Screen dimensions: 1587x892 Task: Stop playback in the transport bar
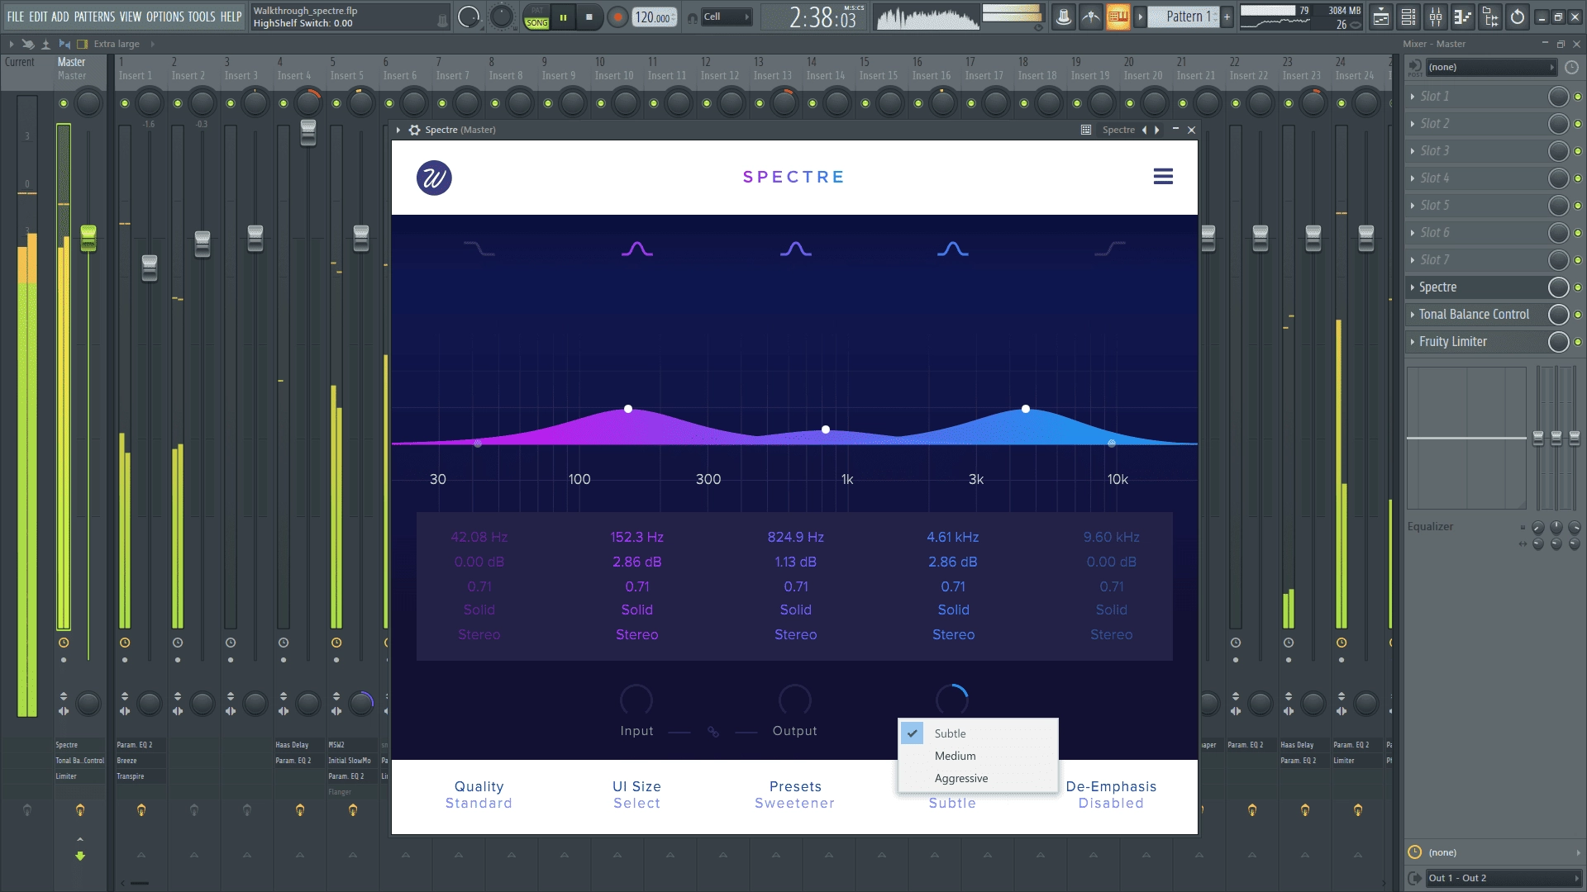[x=589, y=17]
